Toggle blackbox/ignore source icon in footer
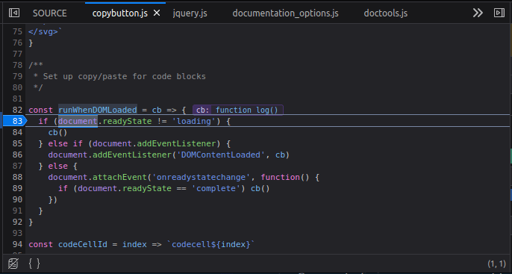Viewport: 512px width, 274px height. [x=13, y=264]
